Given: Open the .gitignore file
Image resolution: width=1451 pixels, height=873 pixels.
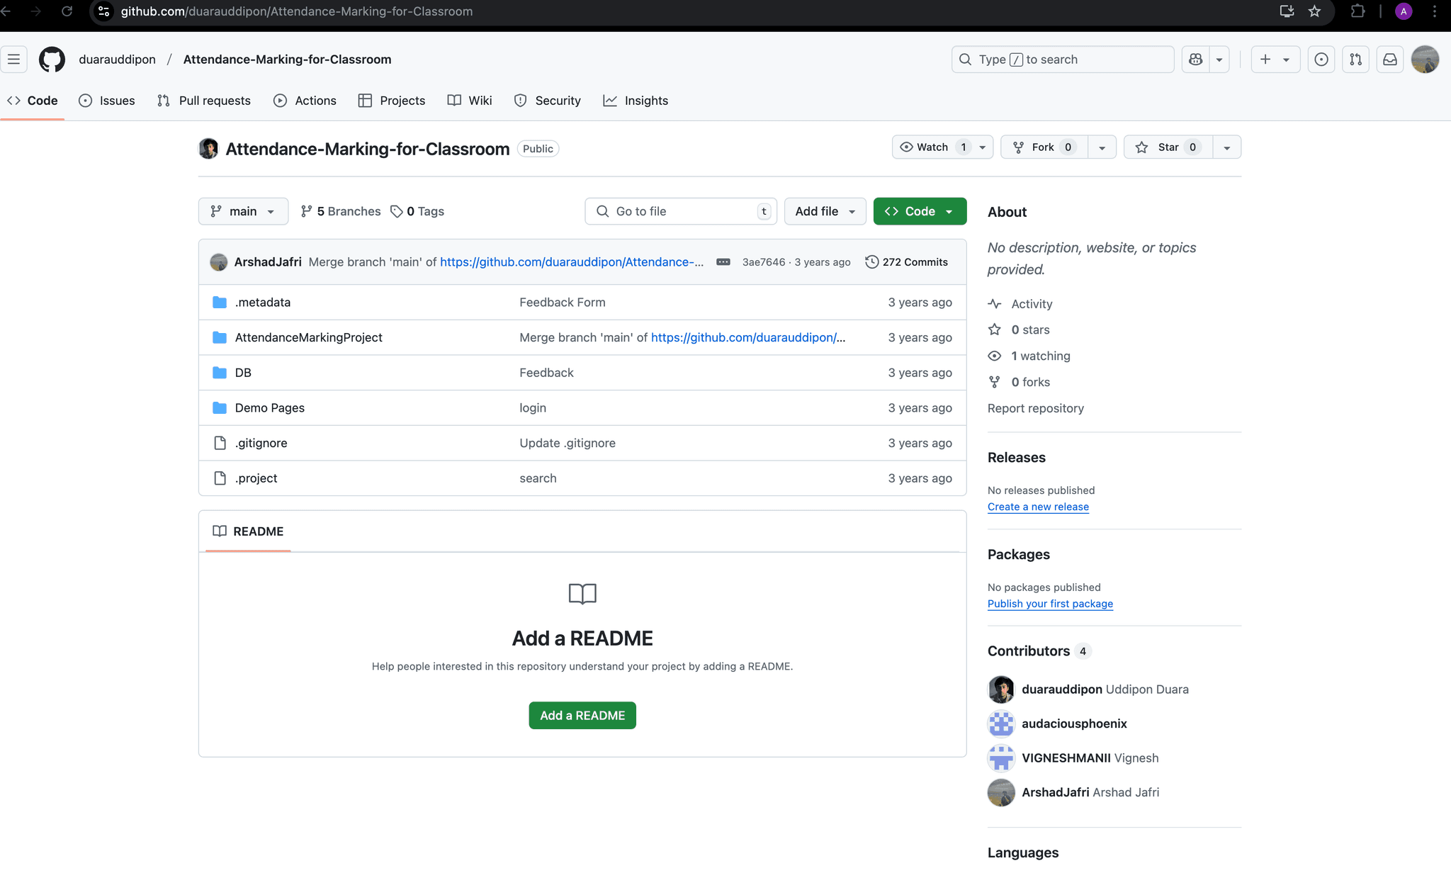Looking at the screenshot, I should [x=261, y=444].
